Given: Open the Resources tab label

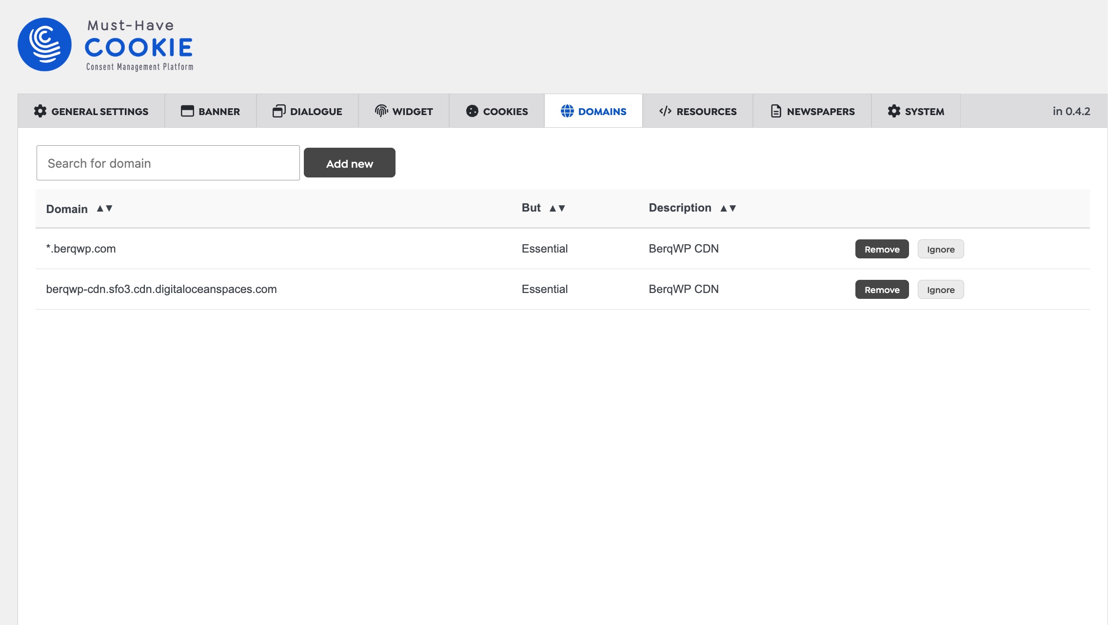Looking at the screenshot, I should click(707, 112).
